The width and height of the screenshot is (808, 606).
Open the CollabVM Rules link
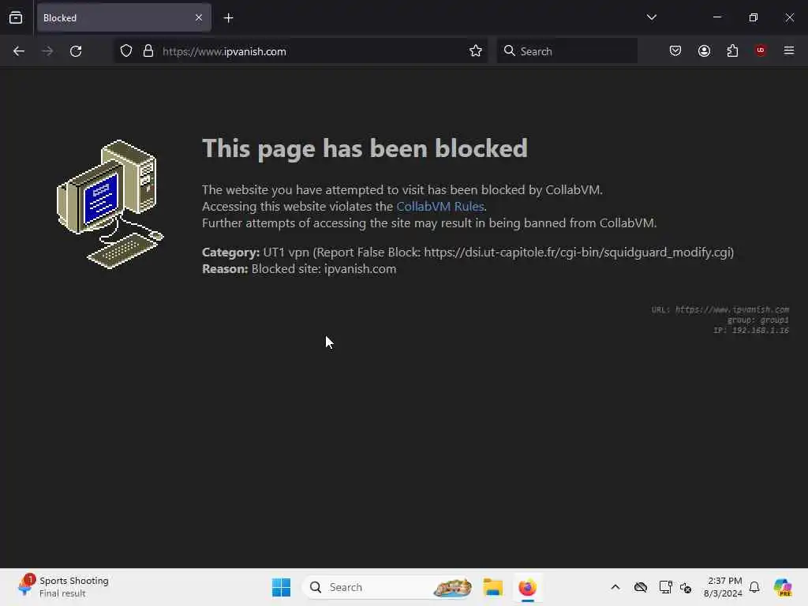pos(440,206)
